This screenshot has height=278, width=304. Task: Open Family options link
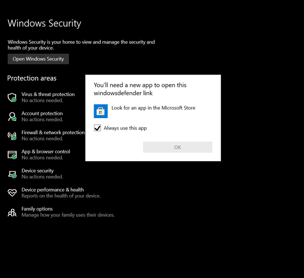coord(37,209)
